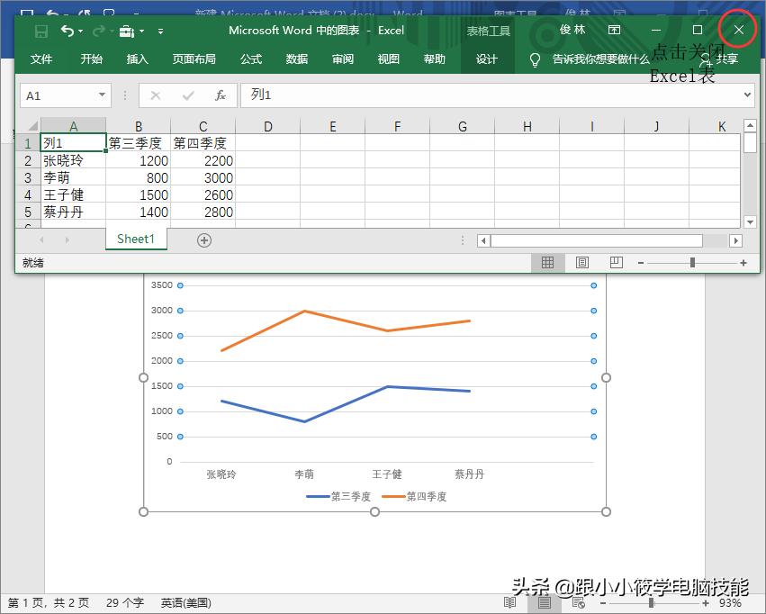The image size is (766, 614).
Task: Save the workbook via Quick Access toolbar
Action: click(x=41, y=31)
